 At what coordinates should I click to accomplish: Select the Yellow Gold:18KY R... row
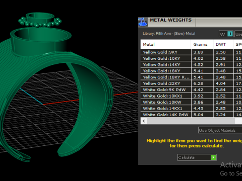pyautogui.click(x=191, y=77)
